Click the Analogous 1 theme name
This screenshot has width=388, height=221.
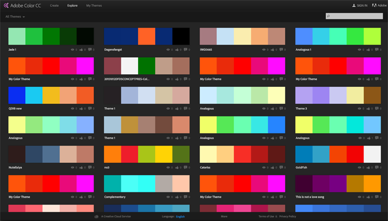pyautogui.click(x=304, y=50)
